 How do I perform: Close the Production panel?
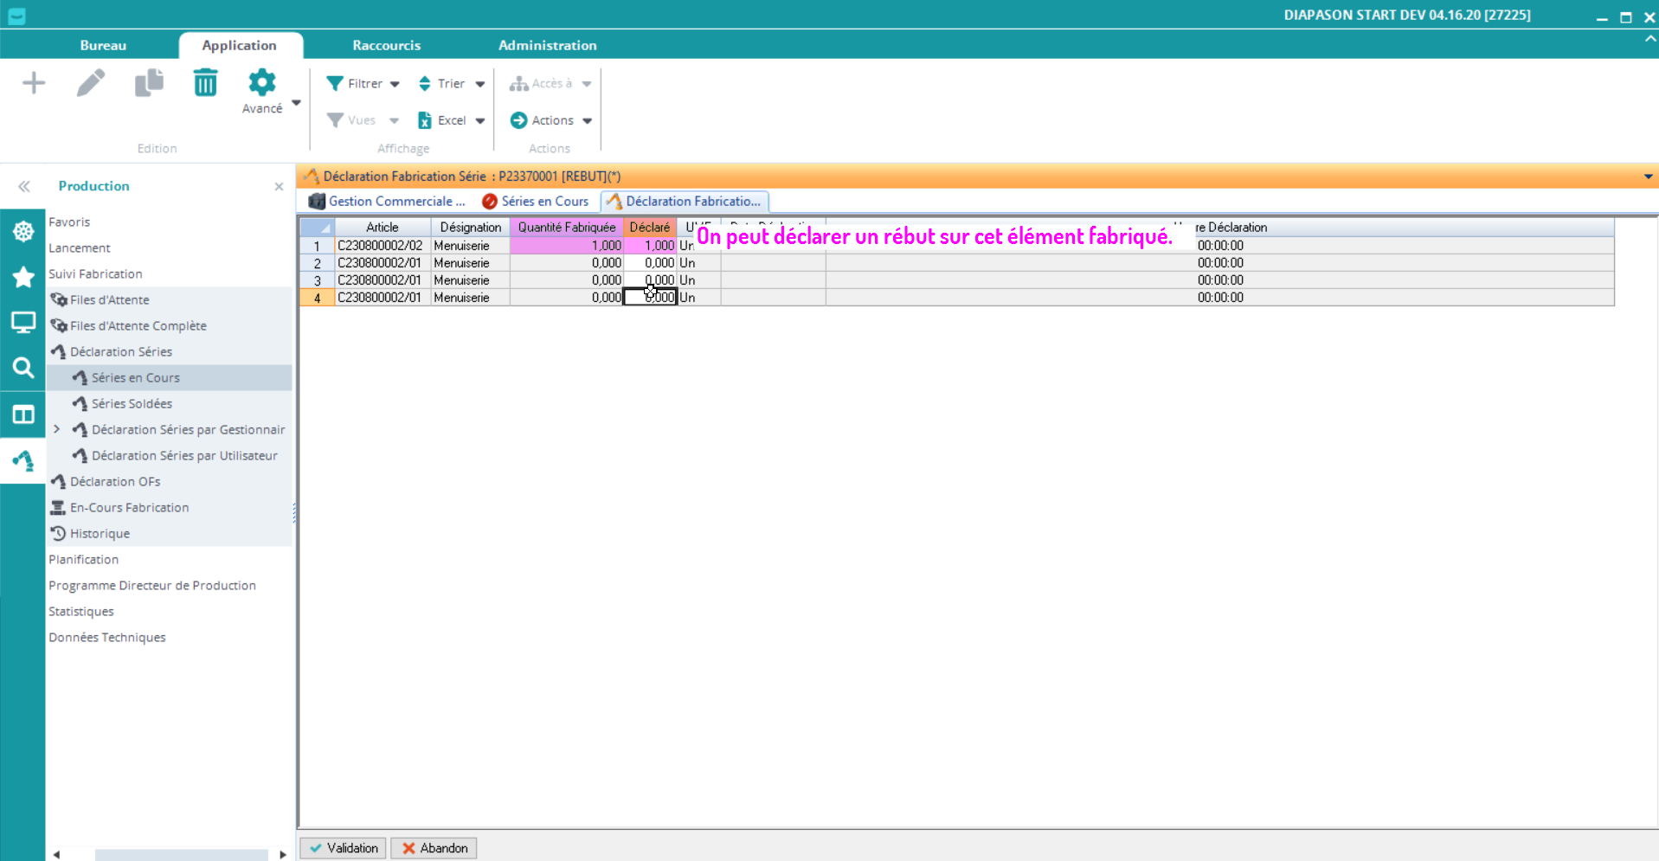tap(279, 187)
